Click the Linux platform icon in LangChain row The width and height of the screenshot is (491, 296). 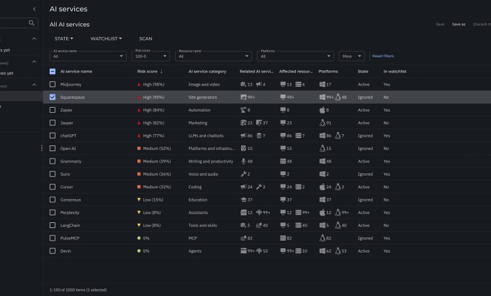(338, 225)
